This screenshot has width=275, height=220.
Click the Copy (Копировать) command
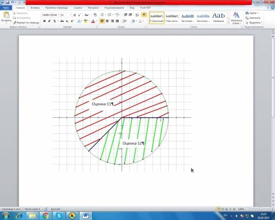[x=21, y=18]
